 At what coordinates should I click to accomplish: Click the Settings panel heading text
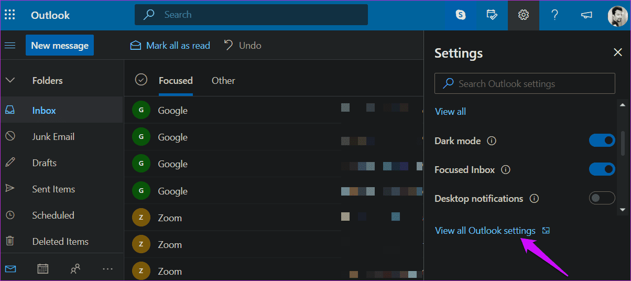[459, 53]
